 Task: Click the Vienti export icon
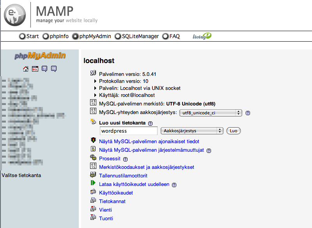pos(93,209)
